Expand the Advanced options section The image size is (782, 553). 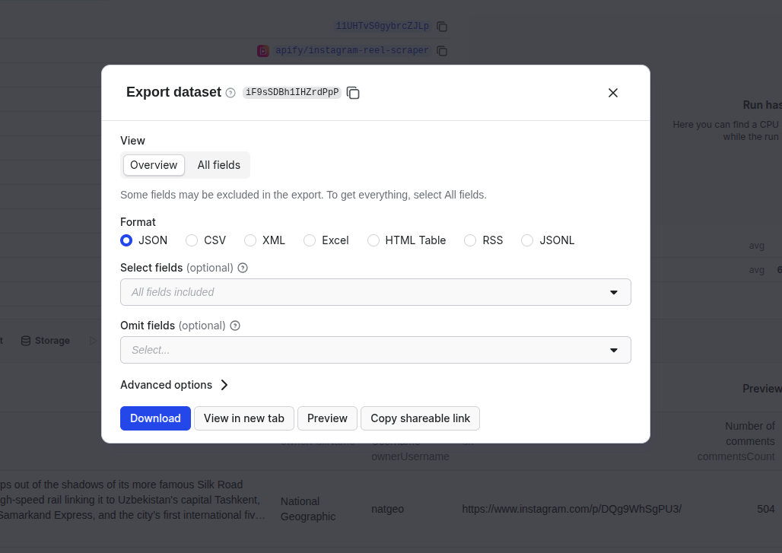[x=174, y=385]
